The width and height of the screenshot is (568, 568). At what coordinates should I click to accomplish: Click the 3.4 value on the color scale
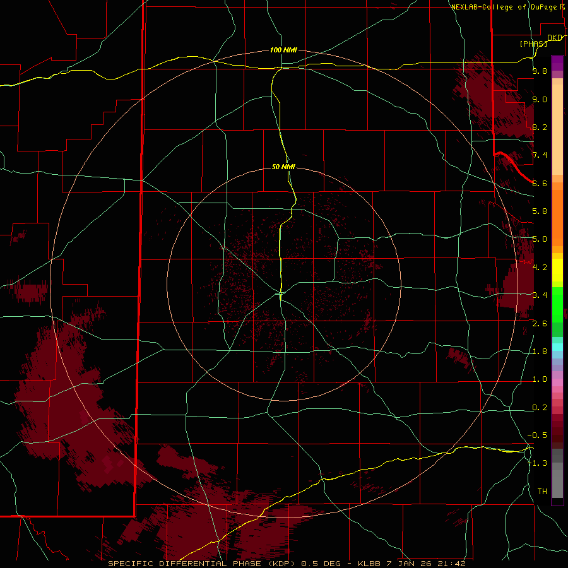pyautogui.click(x=540, y=295)
